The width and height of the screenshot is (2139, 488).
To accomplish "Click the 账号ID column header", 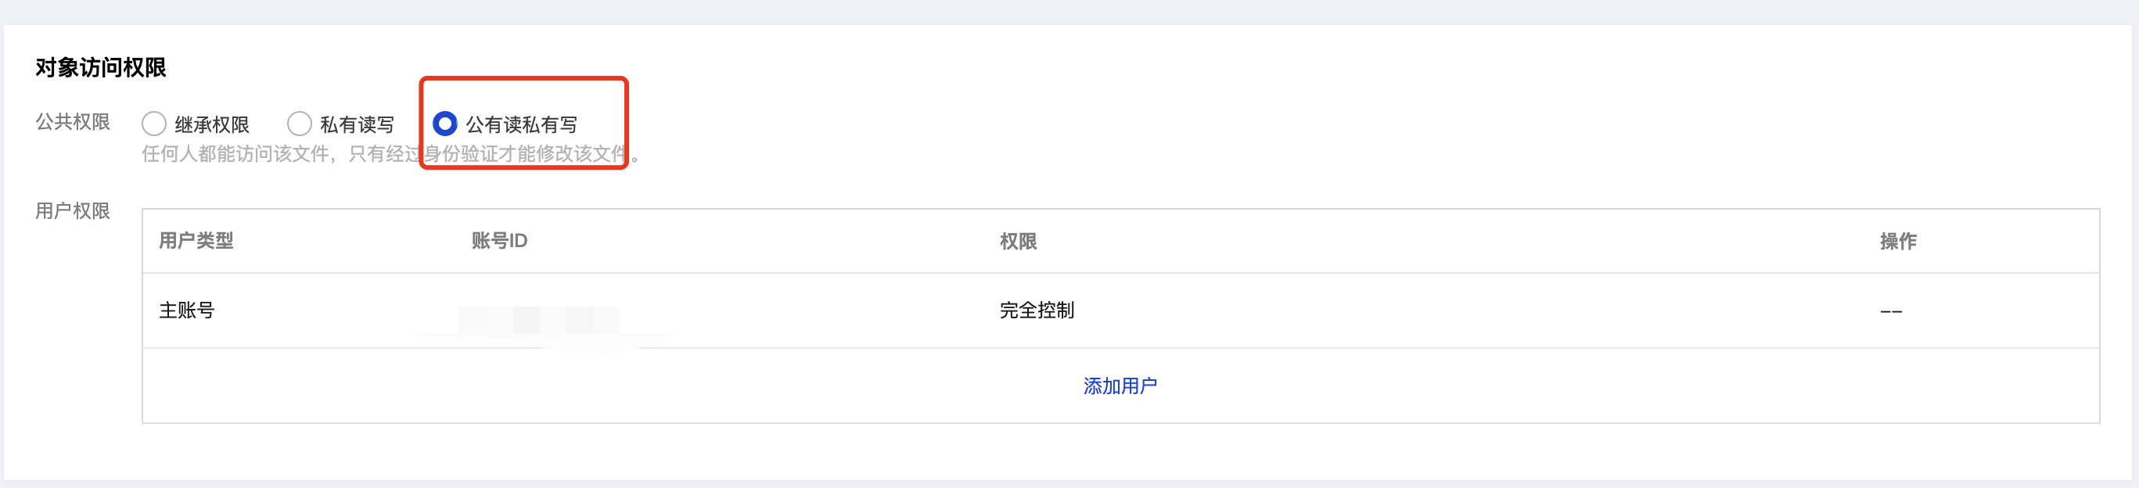I will [499, 241].
